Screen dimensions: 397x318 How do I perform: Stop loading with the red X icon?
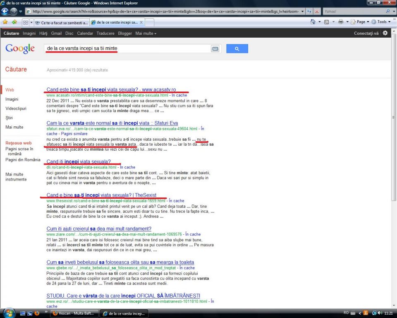317,12
